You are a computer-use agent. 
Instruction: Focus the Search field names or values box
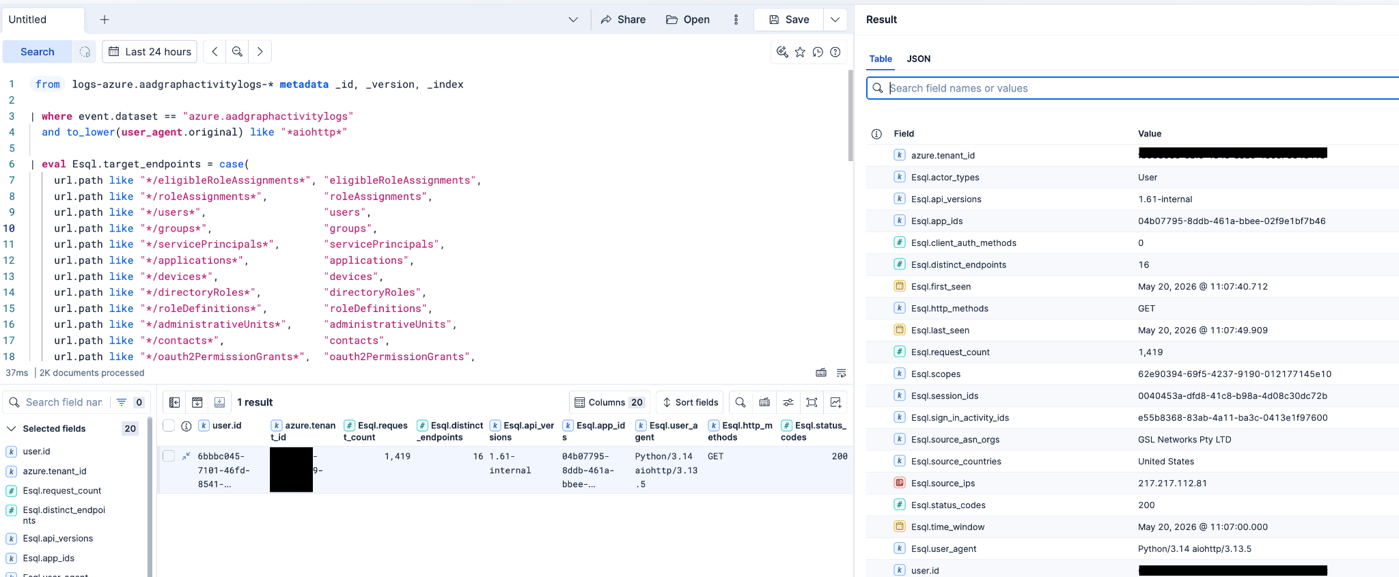pos(1134,88)
